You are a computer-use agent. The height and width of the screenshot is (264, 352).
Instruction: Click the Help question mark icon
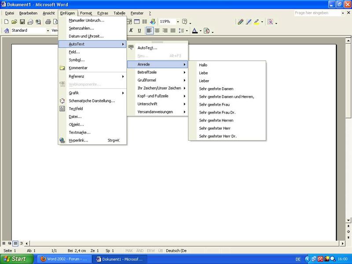click(185, 22)
